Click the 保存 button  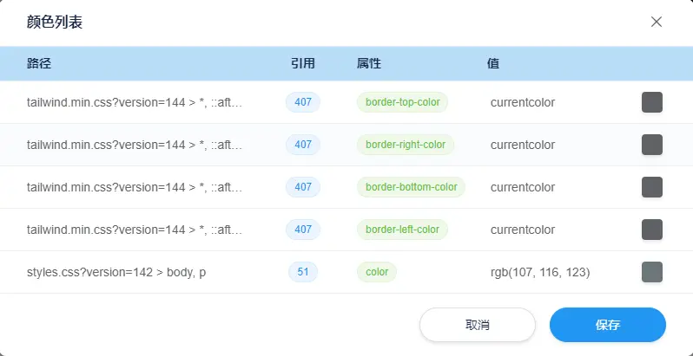607,325
